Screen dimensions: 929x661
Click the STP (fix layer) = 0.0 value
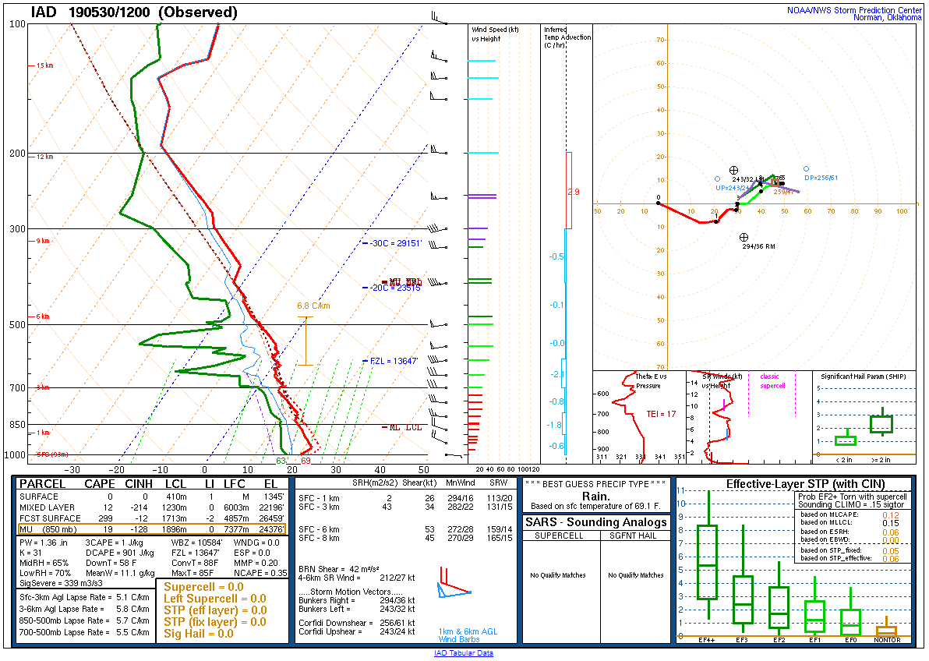click(x=214, y=622)
